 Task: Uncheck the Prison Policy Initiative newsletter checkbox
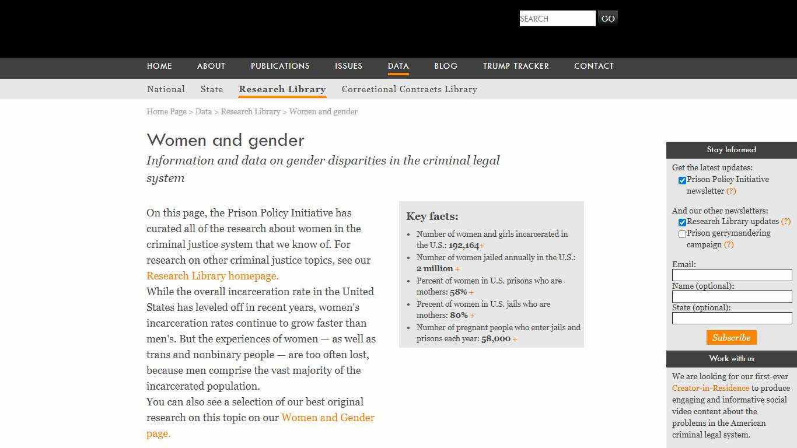click(x=682, y=180)
